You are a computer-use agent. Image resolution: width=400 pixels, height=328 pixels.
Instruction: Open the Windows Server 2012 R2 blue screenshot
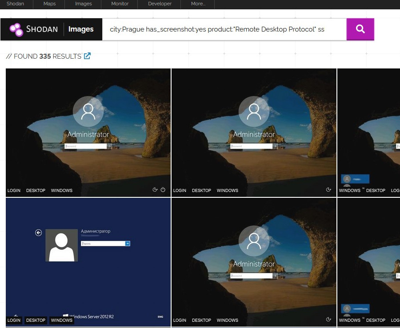tap(88, 262)
